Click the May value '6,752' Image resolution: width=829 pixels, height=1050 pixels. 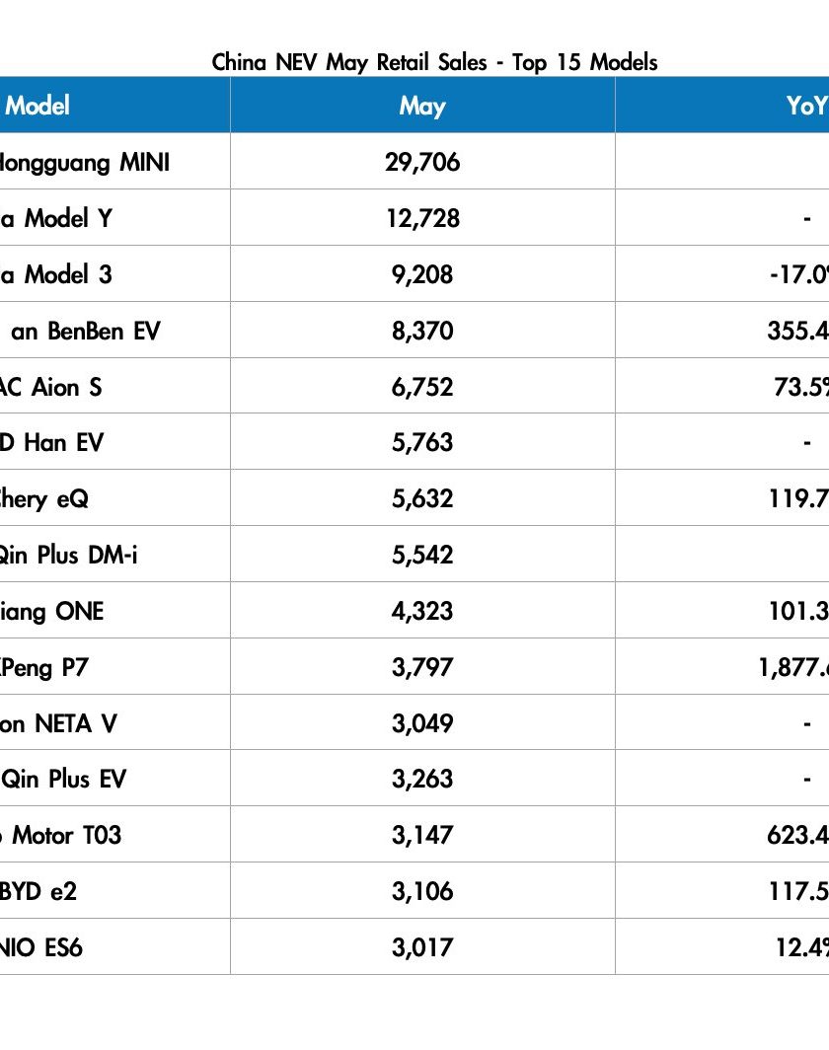(x=422, y=387)
